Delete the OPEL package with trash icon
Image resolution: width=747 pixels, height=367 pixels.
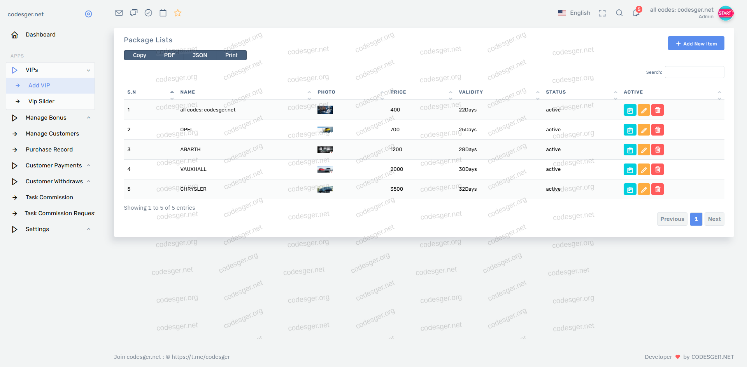click(x=658, y=130)
